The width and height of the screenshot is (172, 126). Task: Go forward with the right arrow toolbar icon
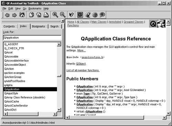click(x=14, y=15)
